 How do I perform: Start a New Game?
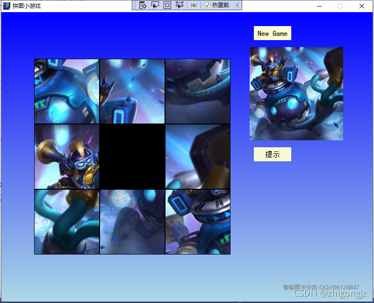click(x=273, y=33)
